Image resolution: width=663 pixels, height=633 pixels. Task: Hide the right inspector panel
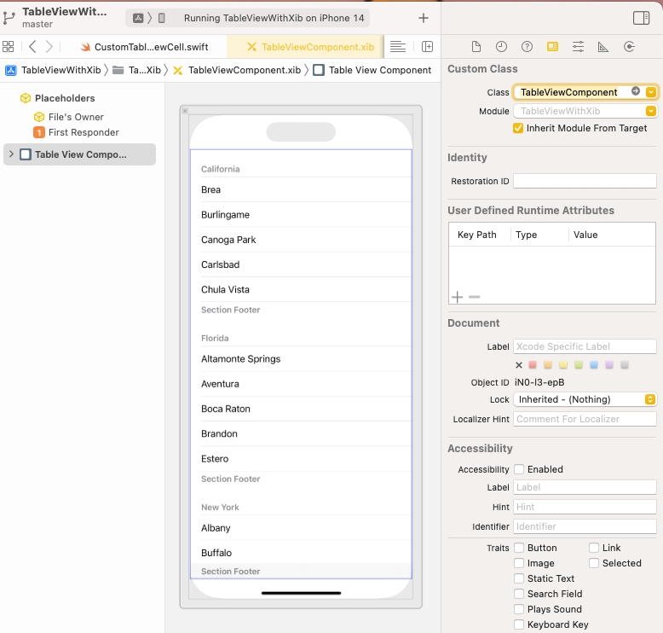pos(641,18)
